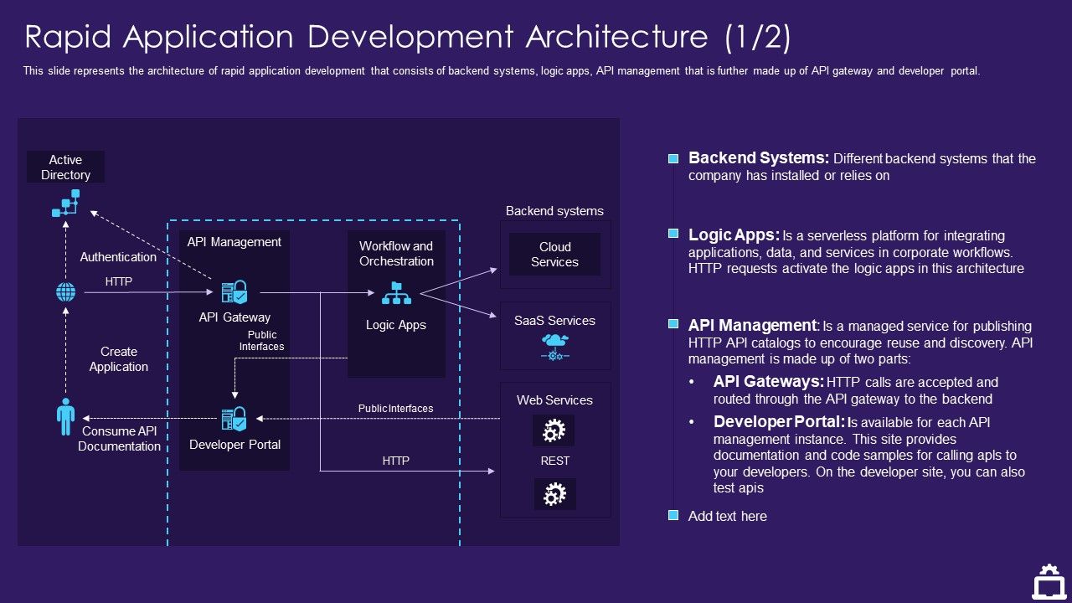Click the Add text here placeholder
Image resolution: width=1072 pixels, height=603 pixels.
click(727, 517)
